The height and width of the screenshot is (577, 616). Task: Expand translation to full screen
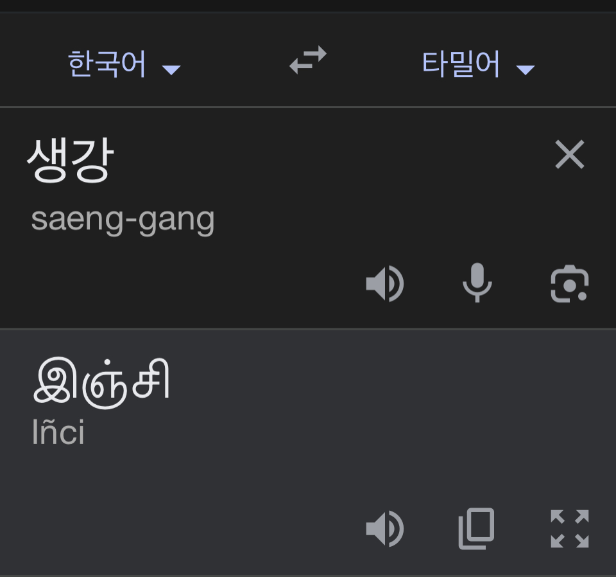[x=570, y=529]
